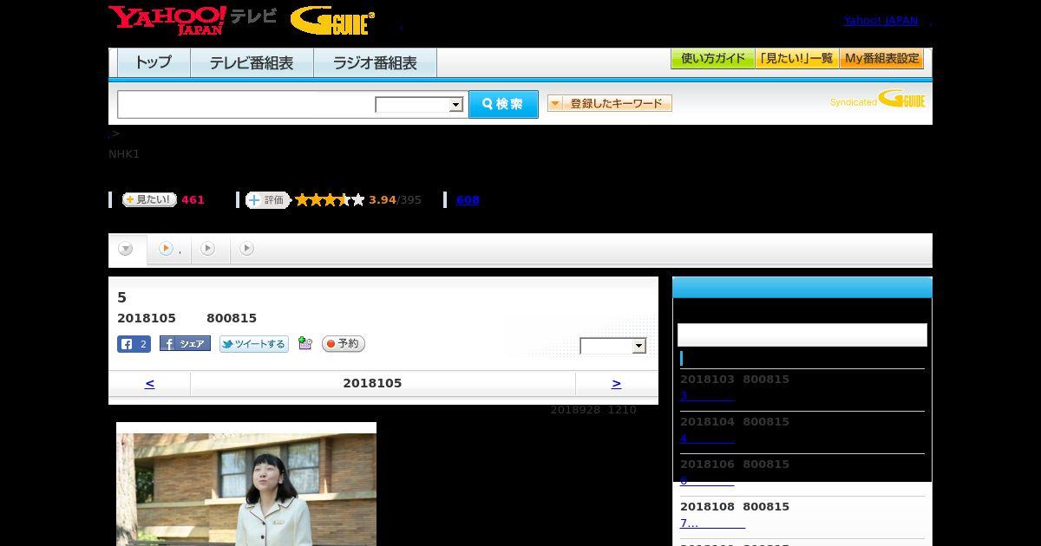Click the G-GUIDE logo in header
1041x546 pixels.
(x=332, y=21)
